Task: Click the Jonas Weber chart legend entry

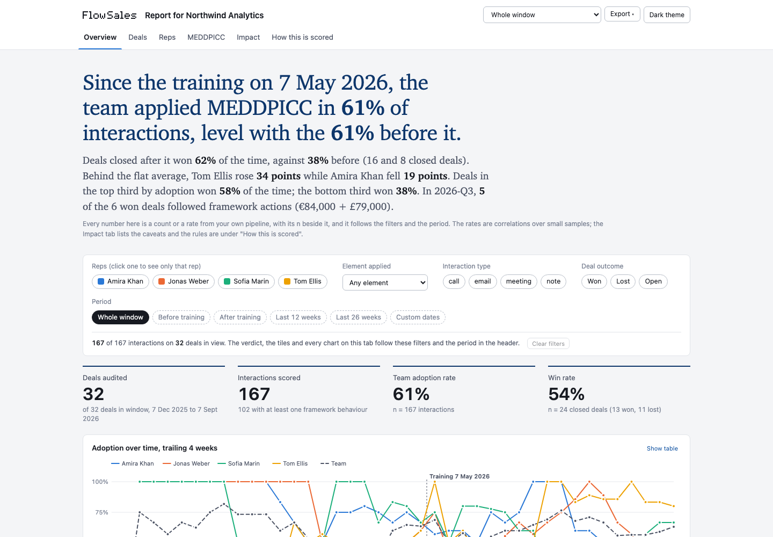Action: click(186, 463)
